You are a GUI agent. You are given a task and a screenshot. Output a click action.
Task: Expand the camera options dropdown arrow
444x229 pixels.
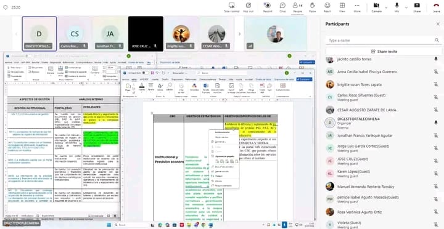(386, 7)
